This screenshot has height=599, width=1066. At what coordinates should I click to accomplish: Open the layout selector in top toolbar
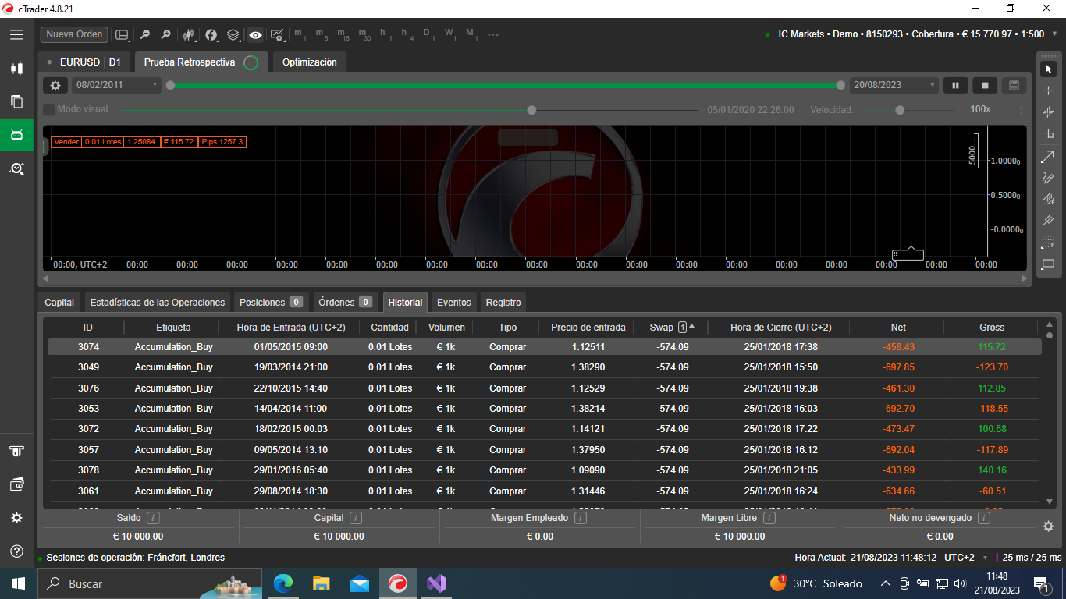[x=122, y=34]
